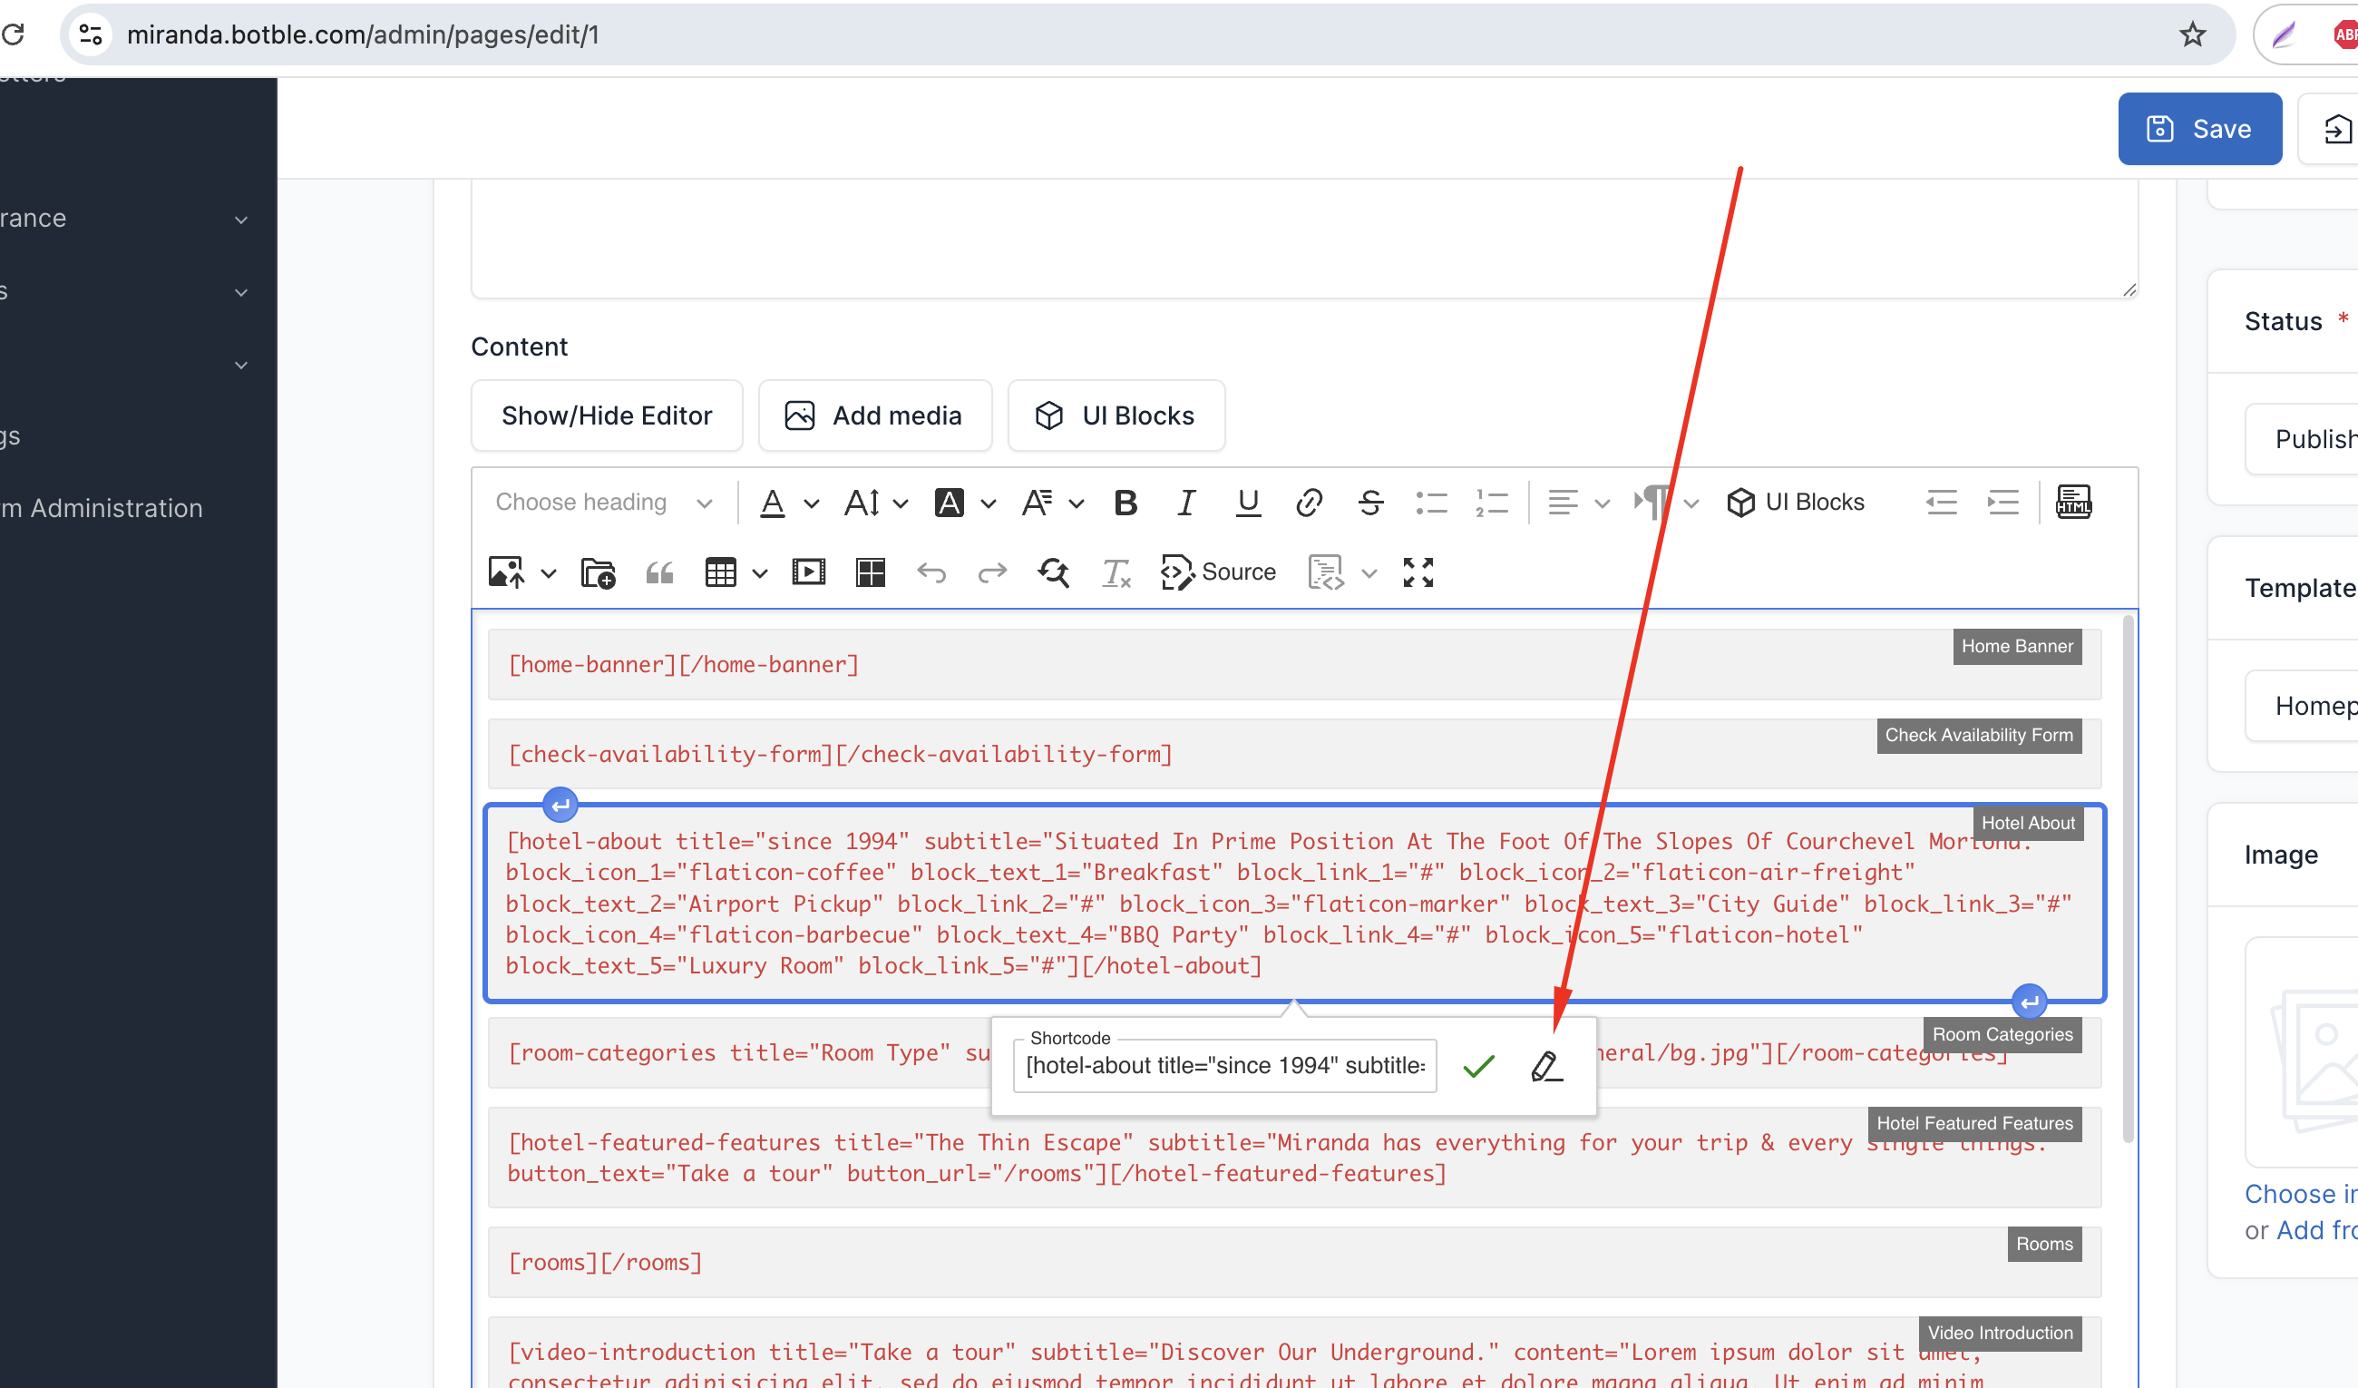Reload the browser page
The height and width of the screenshot is (1388, 2358).
13,34
